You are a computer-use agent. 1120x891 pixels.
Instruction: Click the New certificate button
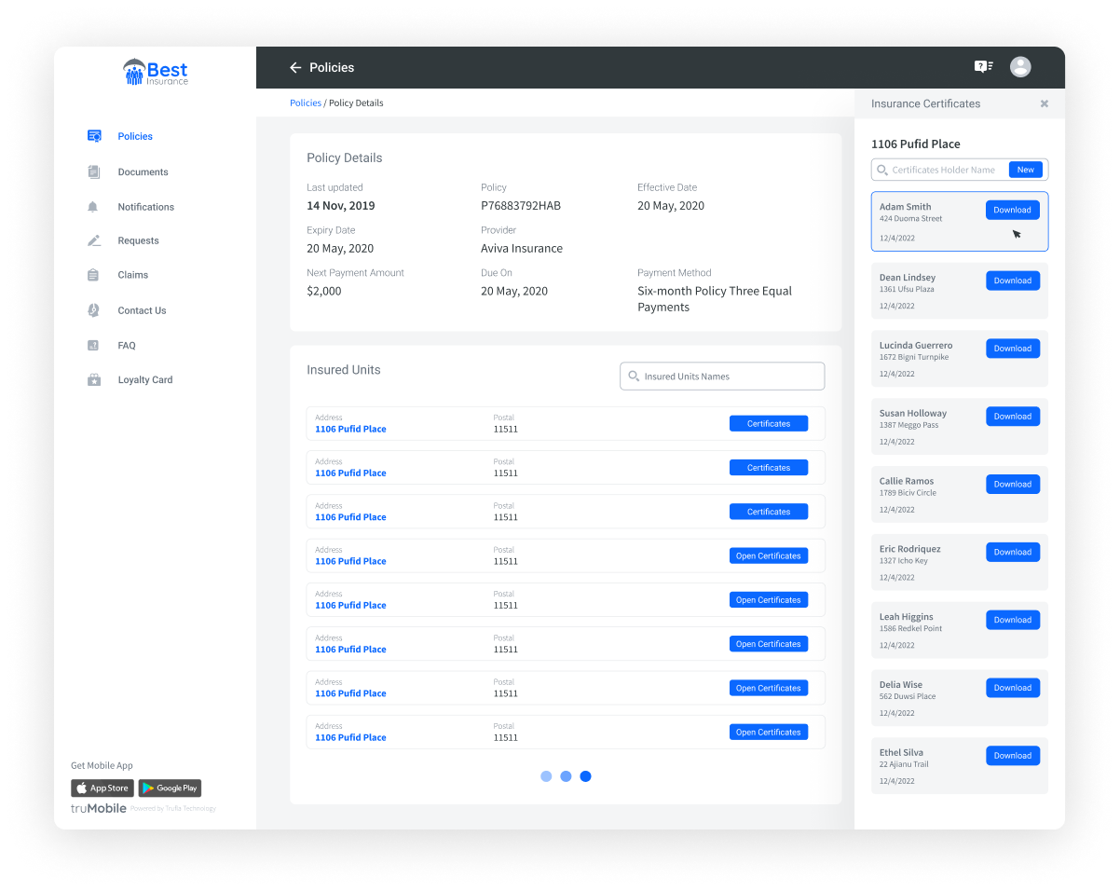[1025, 170]
